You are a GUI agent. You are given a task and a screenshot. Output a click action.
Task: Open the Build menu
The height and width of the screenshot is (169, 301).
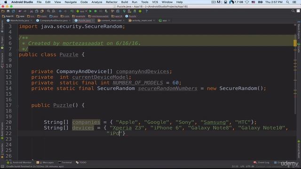point(125,2)
